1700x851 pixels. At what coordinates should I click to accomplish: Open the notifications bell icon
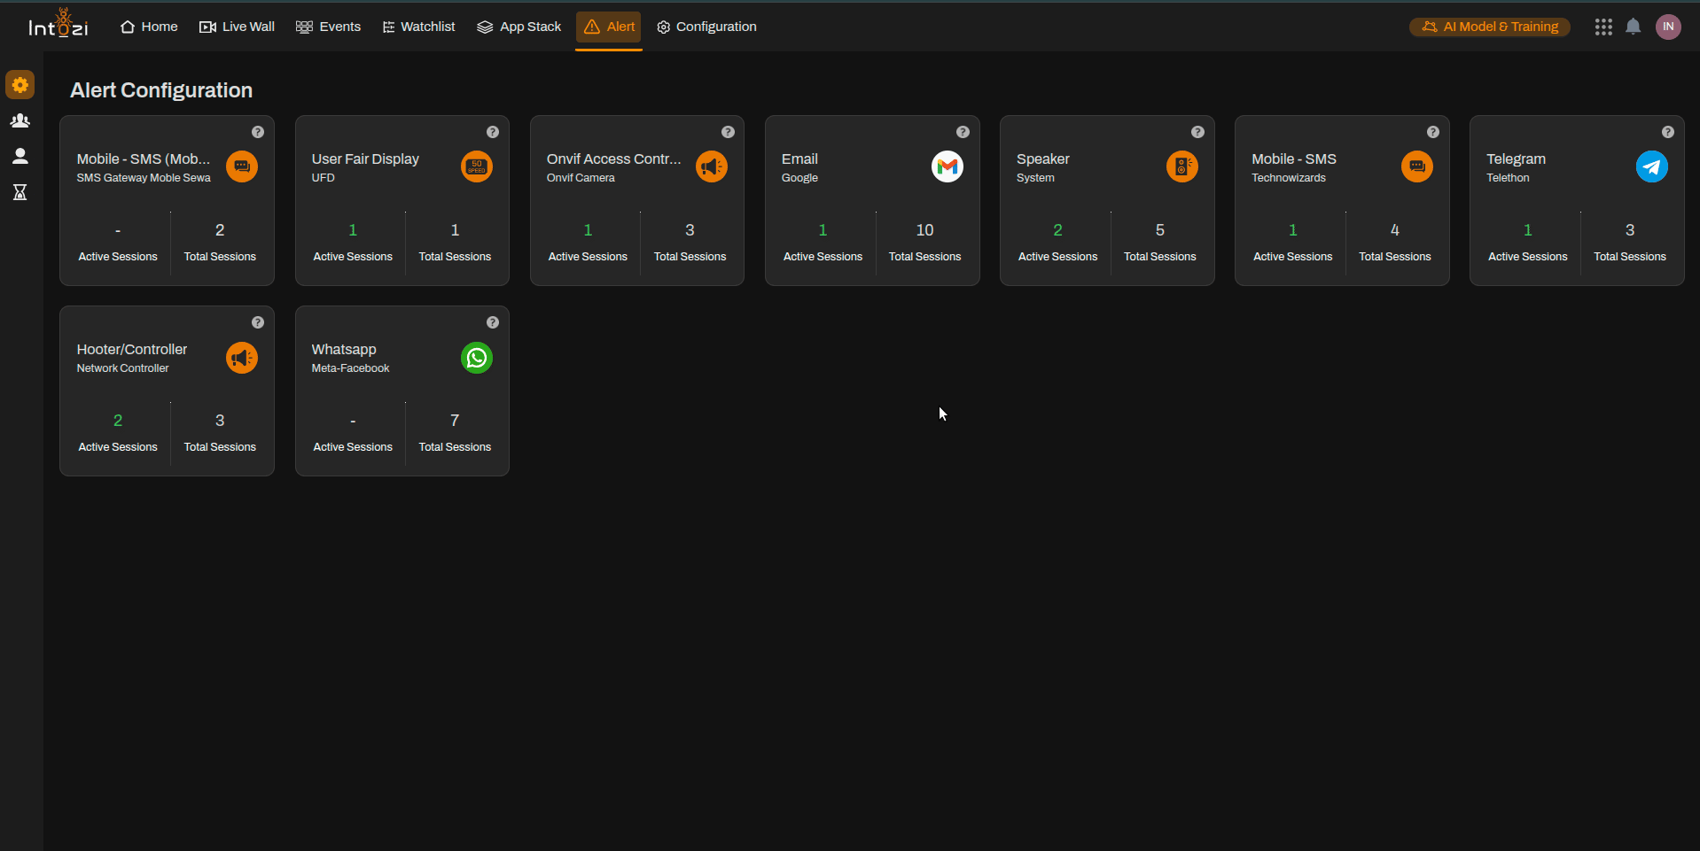coord(1633,27)
